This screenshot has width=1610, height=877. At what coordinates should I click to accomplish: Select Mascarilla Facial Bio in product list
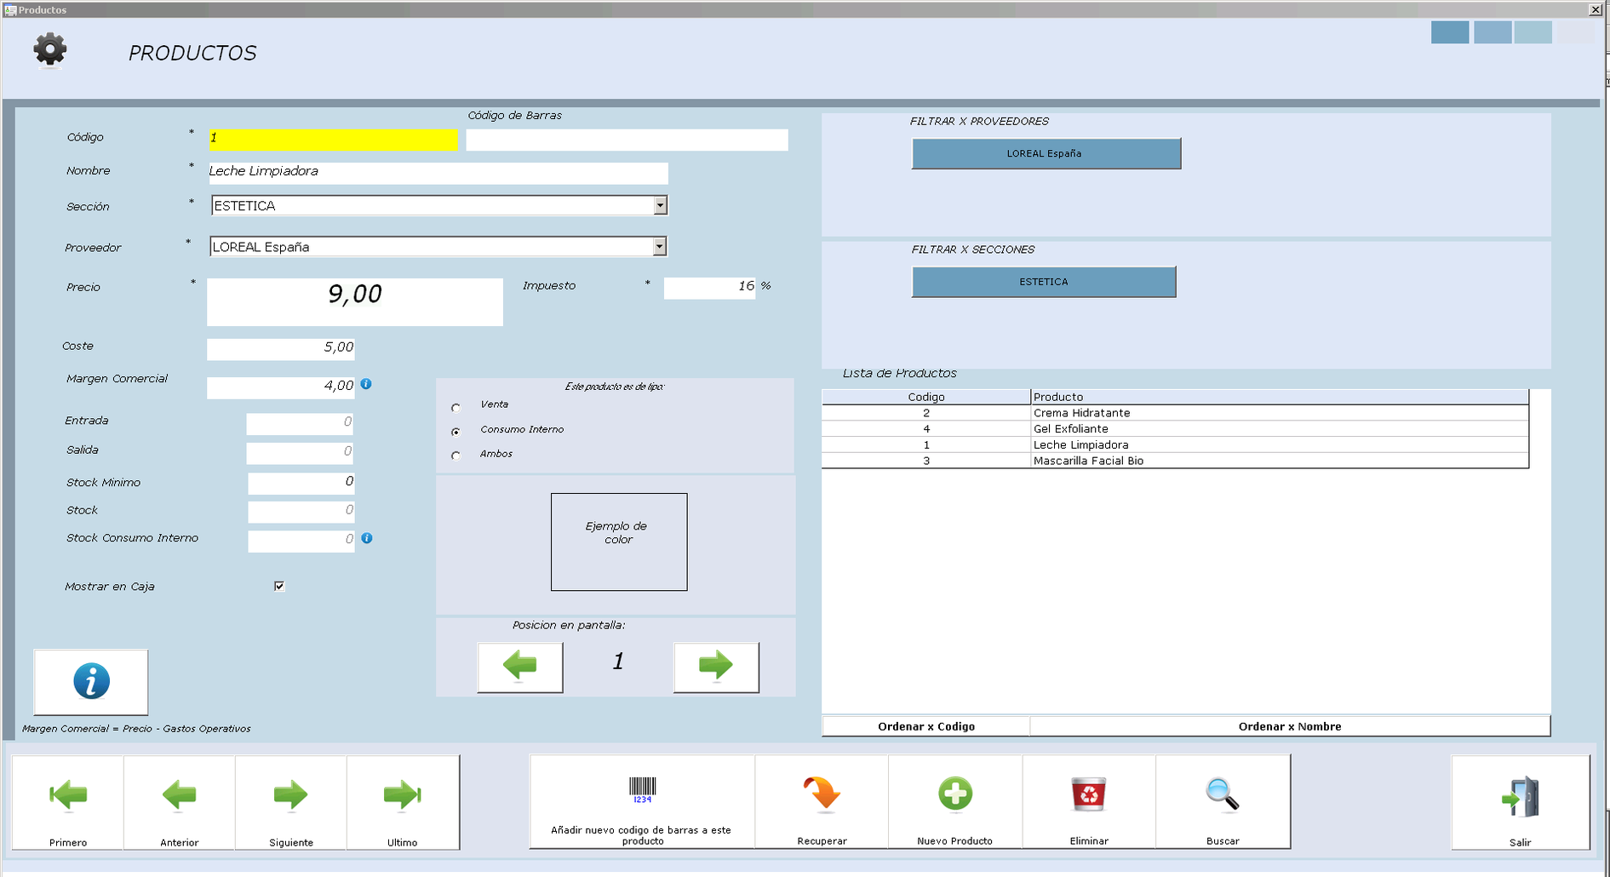click(x=1088, y=461)
